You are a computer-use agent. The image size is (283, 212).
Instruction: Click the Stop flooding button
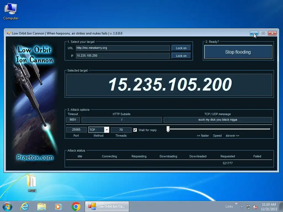point(238,52)
